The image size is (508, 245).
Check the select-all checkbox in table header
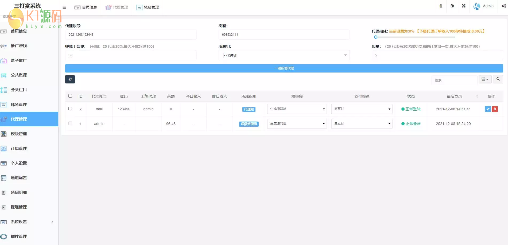tap(70, 96)
